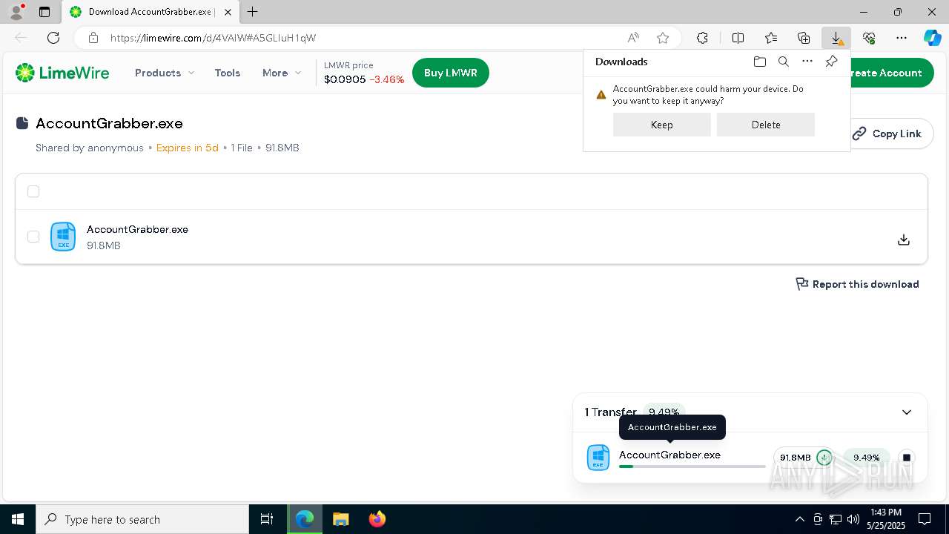
Task: Expand the More dropdown menu
Action: (x=282, y=73)
